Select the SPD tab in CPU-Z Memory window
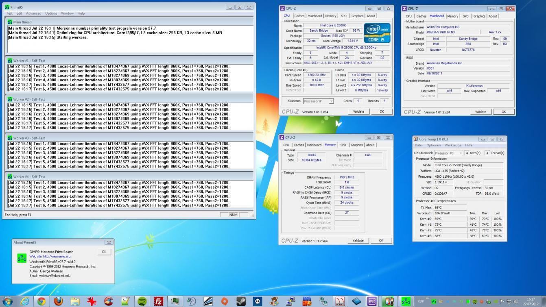This screenshot has height=307, width=546. [x=343, y=145]
